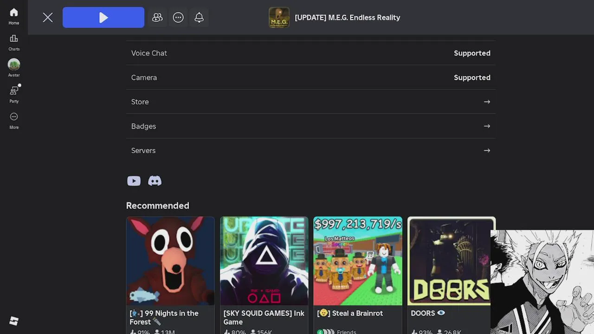Screen dimensions: 594x334
Task: Click Supported next to Voice Chat
Action: click(x=472, y=53)
